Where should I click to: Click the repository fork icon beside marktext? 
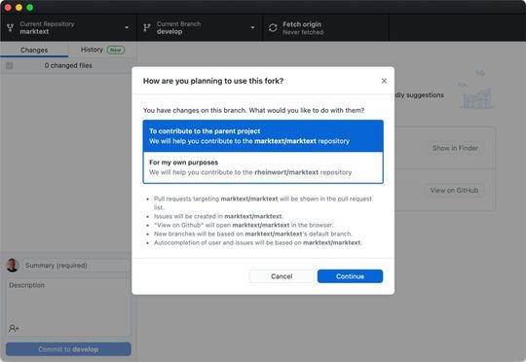click(x=11, y=27)
